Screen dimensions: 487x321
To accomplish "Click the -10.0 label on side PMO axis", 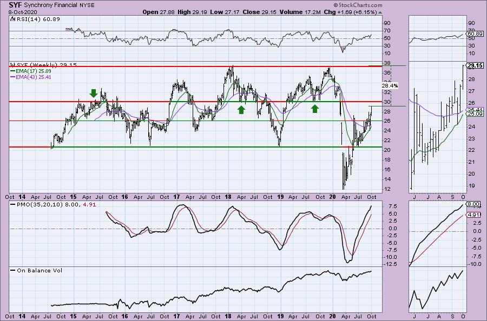I will (x=475, y=264).
